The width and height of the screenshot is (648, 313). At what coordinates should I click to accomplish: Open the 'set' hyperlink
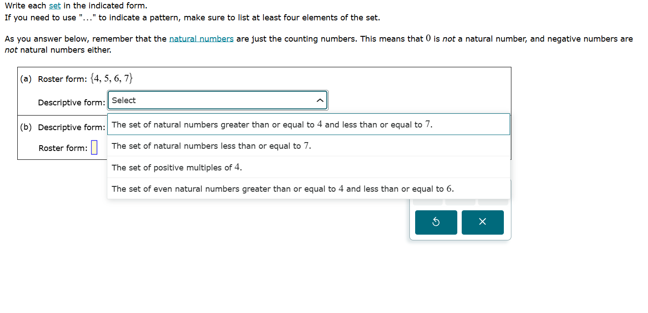pos(55,5)
